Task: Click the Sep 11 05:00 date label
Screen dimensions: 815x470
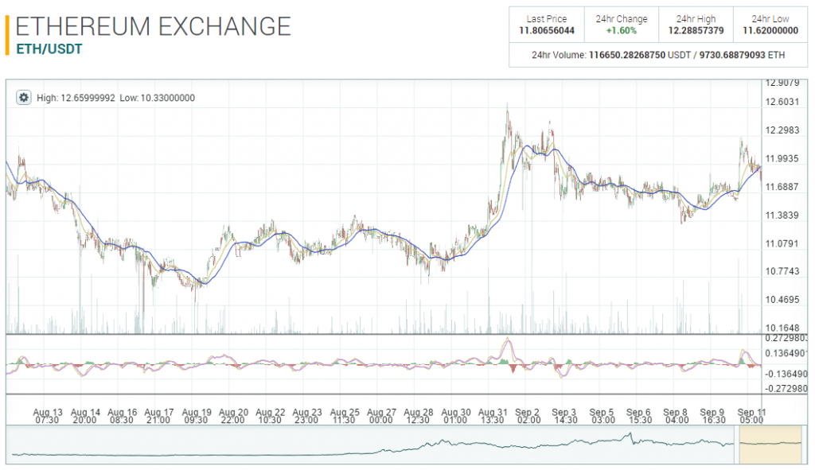Action: pos(751,416)
